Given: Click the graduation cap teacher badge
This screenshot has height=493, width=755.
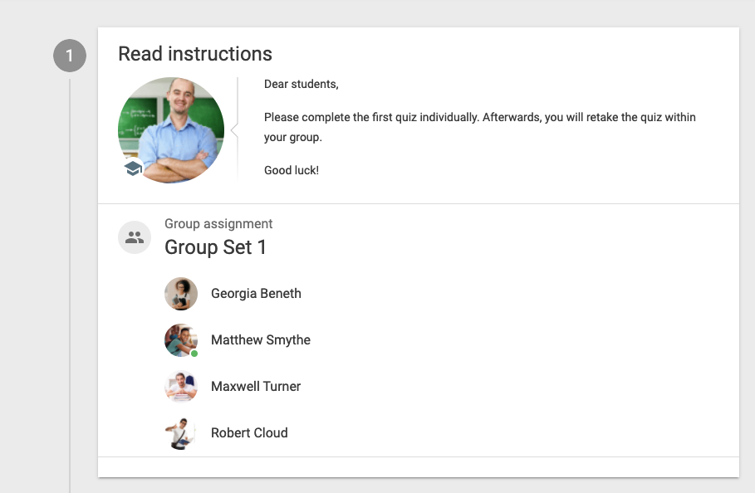Looking at the screenshot, I should tap(133, 168).
